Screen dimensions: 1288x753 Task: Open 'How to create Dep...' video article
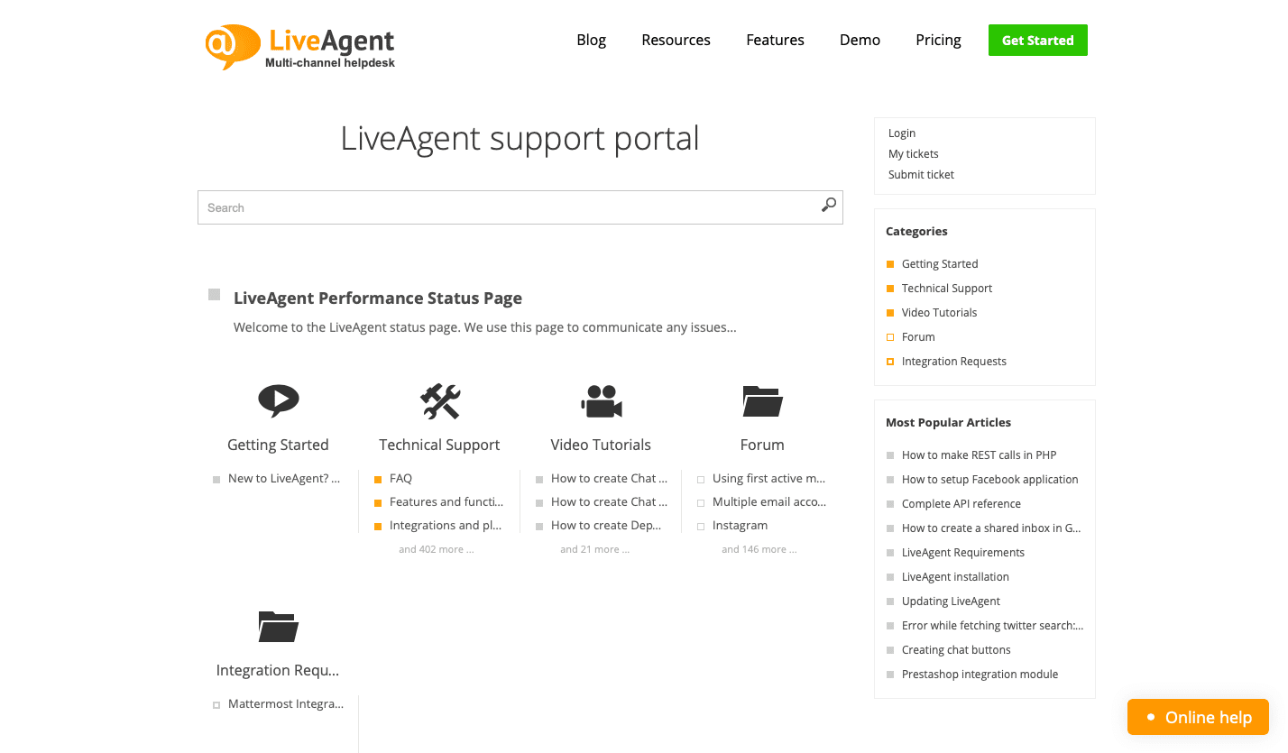tap(606, 525)
